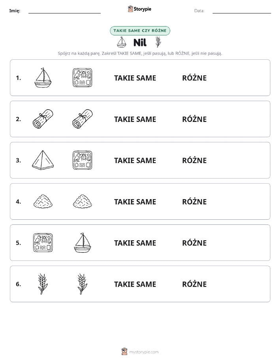Viewport: 280px width, 363px height.
Task: Select the left papyrus scroll in row 2
Action: point(43,119)
